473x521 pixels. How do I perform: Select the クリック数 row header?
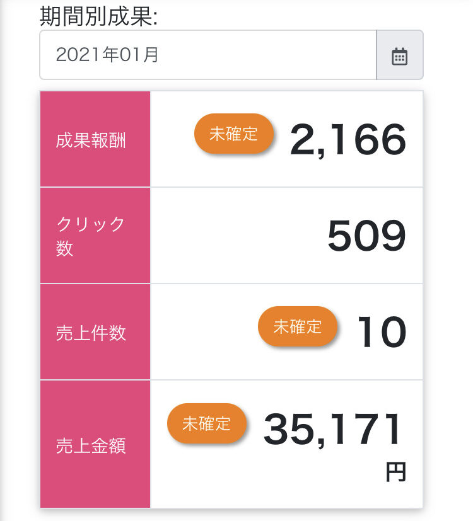click(95, 236)
